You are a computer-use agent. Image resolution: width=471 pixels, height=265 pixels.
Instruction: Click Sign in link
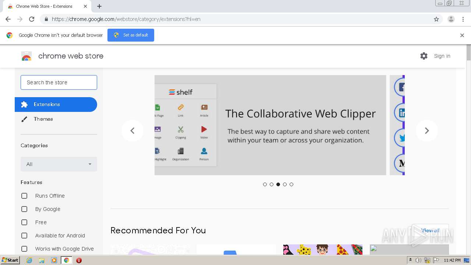coord(442,56)
